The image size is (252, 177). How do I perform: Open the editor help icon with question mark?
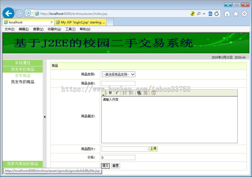coord(153,93)
